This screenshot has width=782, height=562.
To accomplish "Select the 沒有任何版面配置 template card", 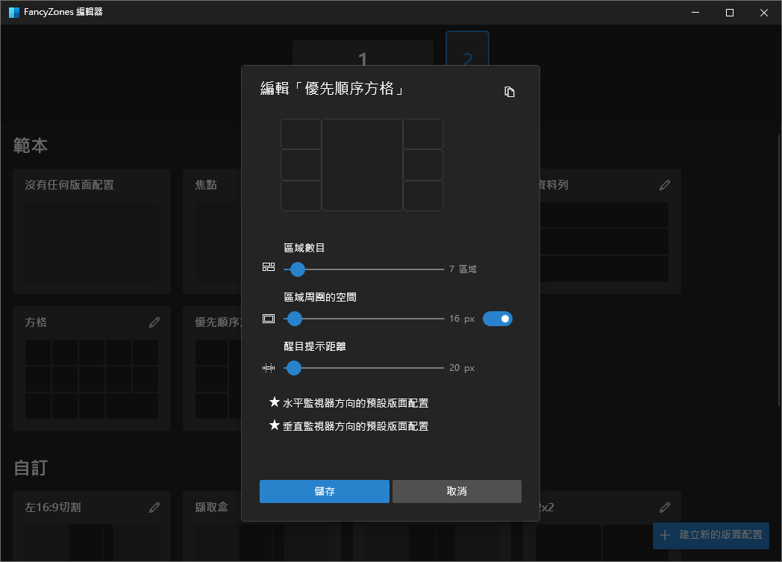I will (91, 231).
